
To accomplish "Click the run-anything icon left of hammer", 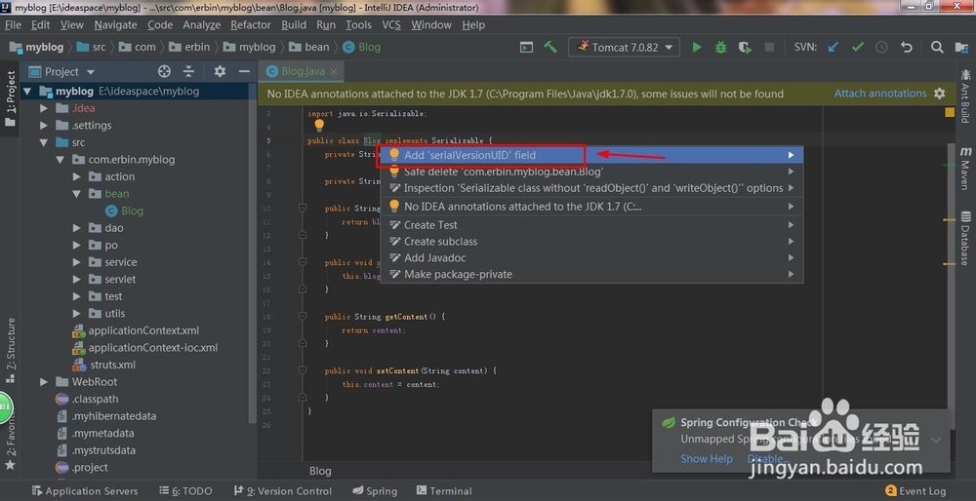I will click(x=527, y=47).
